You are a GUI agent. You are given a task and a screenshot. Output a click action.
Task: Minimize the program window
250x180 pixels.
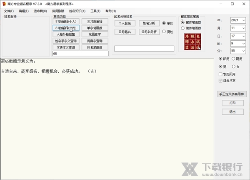221,4
